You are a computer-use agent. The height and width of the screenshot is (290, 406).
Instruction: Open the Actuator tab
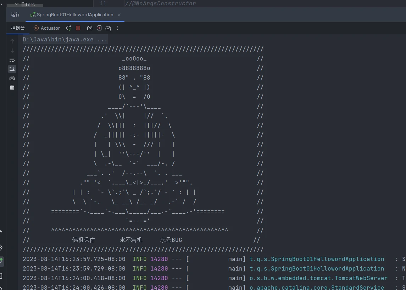pos(47,28)
